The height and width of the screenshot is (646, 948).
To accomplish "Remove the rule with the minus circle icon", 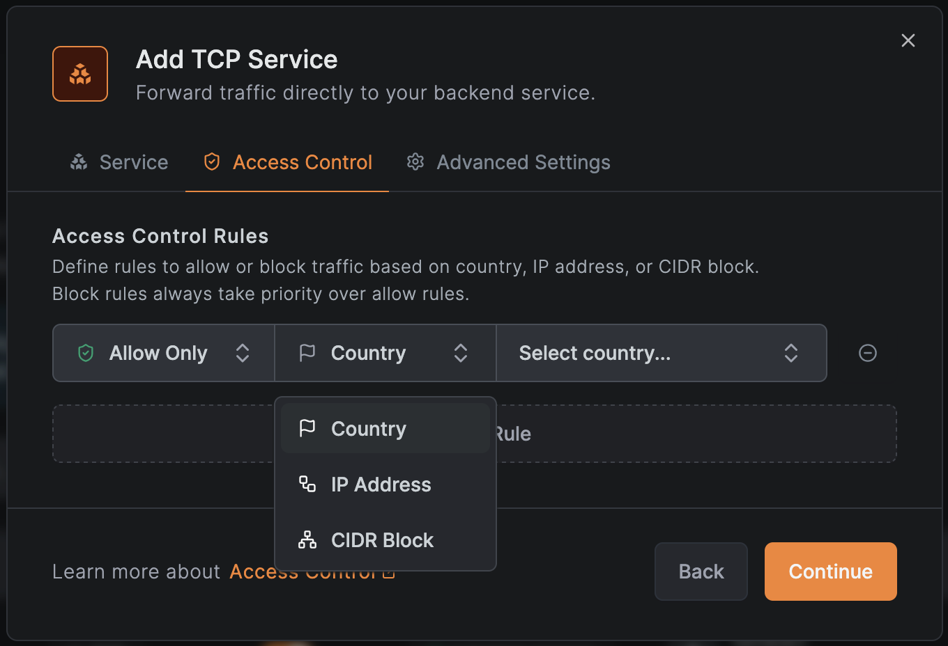I will click(868, 353).
